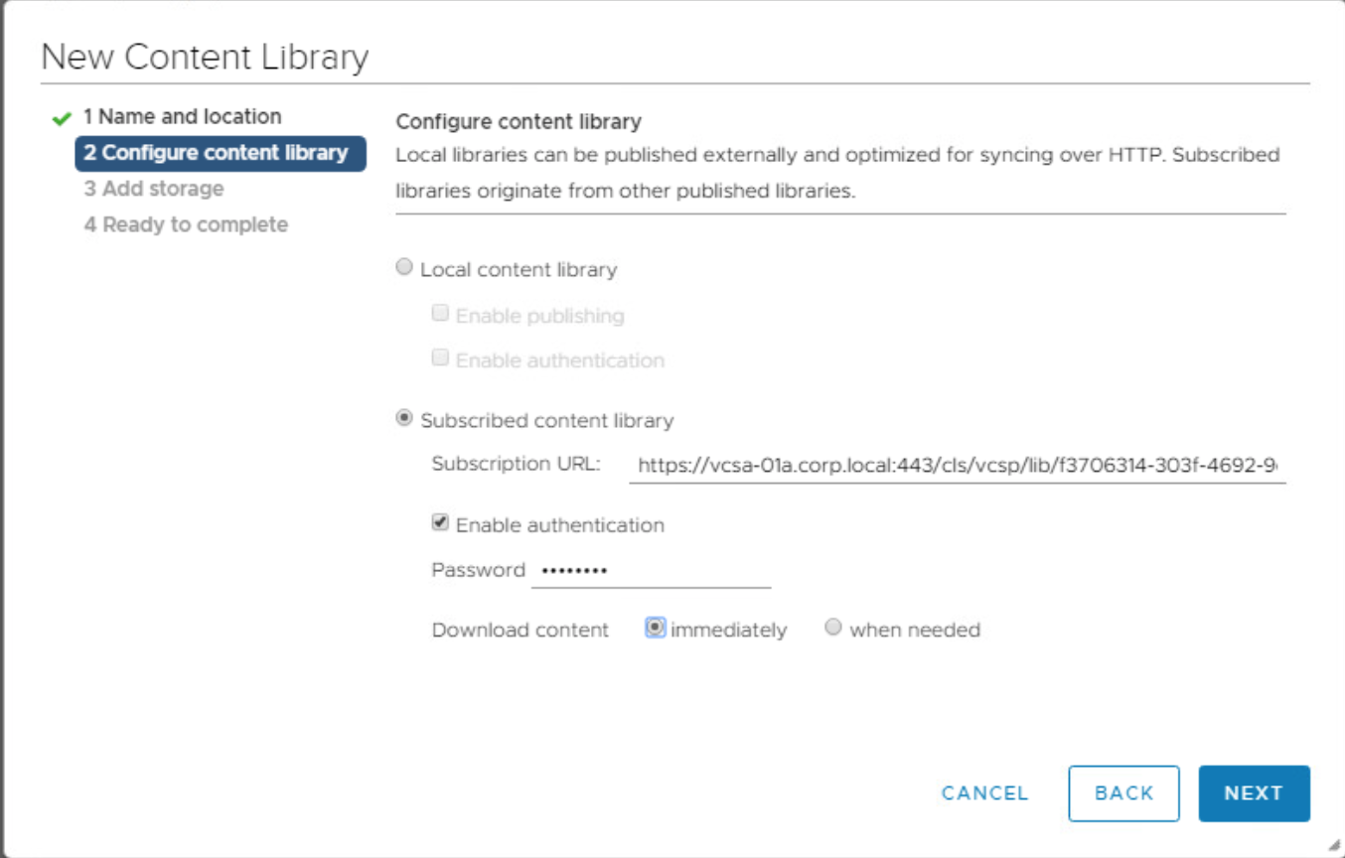This screenshot has height=858, width=1345.
Task: Click the Back button
Action: tap(1123, 792)
